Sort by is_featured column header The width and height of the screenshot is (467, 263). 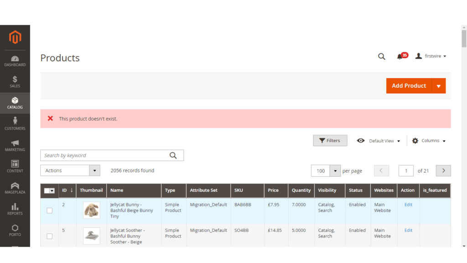tap(435, 190)
